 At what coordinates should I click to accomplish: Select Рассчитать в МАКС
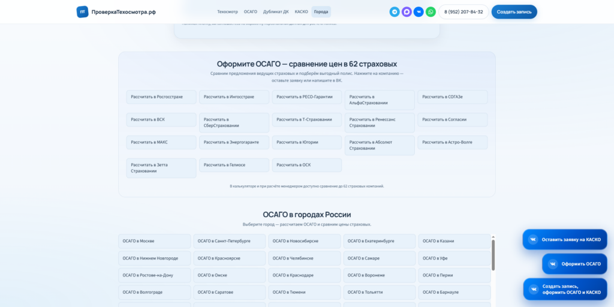pyautogui.click(x=161, y=143)
